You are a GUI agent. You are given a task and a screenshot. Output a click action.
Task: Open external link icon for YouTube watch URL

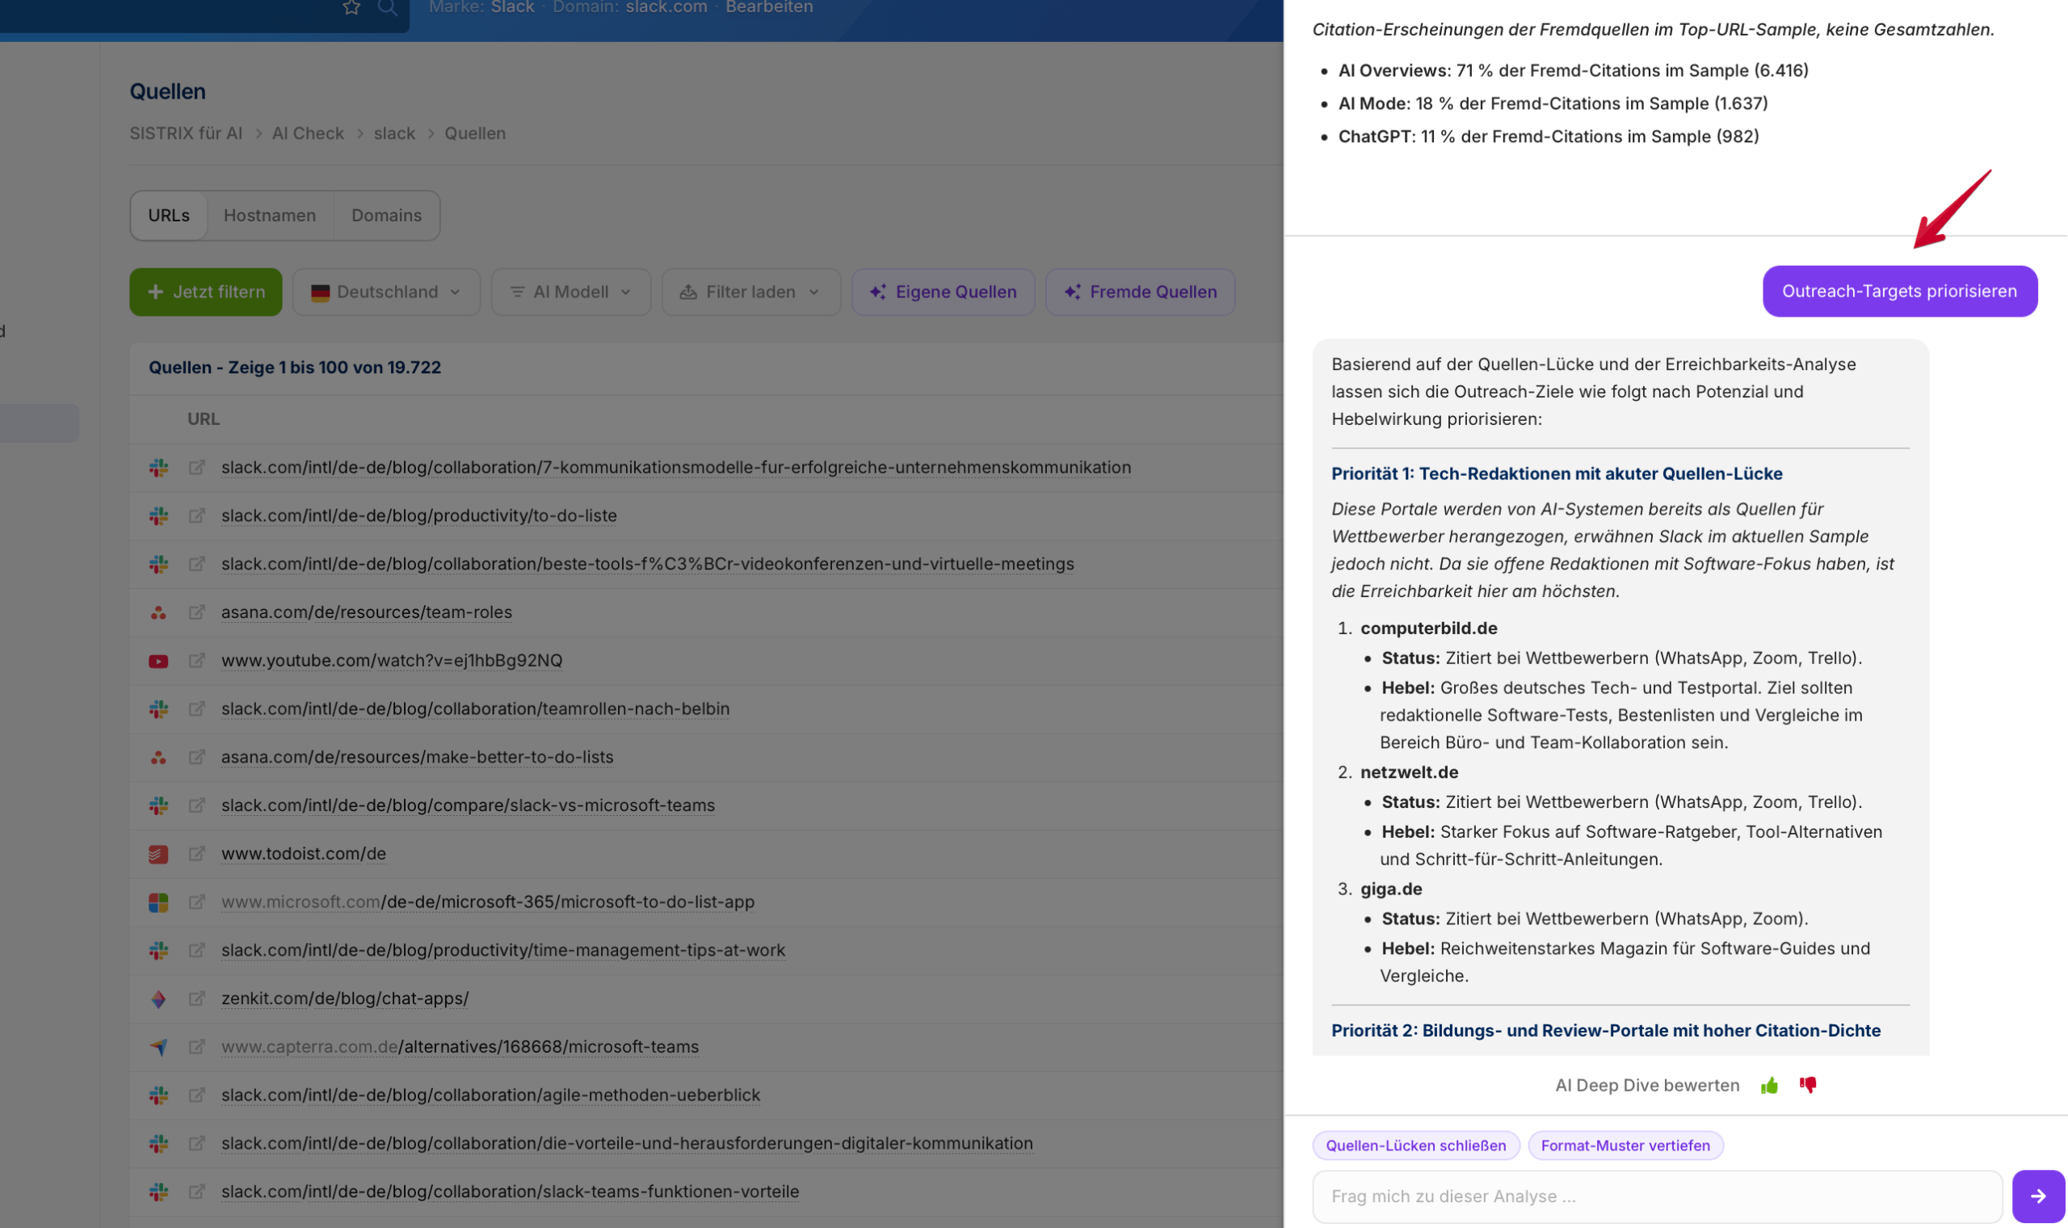tap(197, 660)
